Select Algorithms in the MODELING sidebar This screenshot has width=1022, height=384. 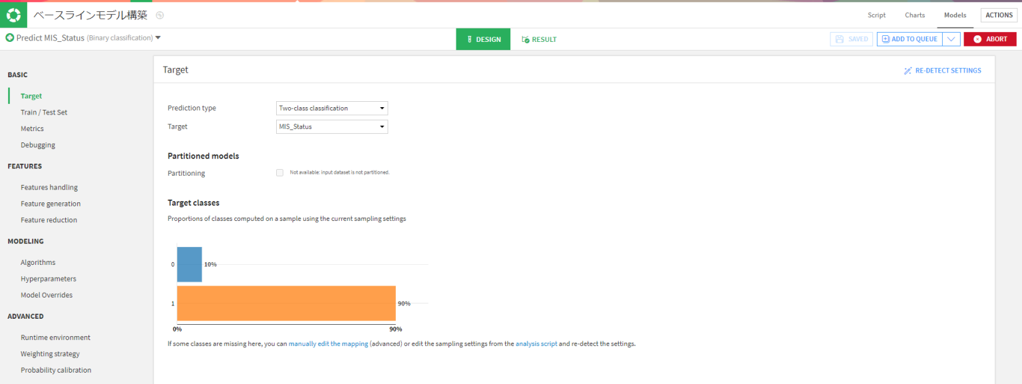pyautogui.click(x=38, y=262)
